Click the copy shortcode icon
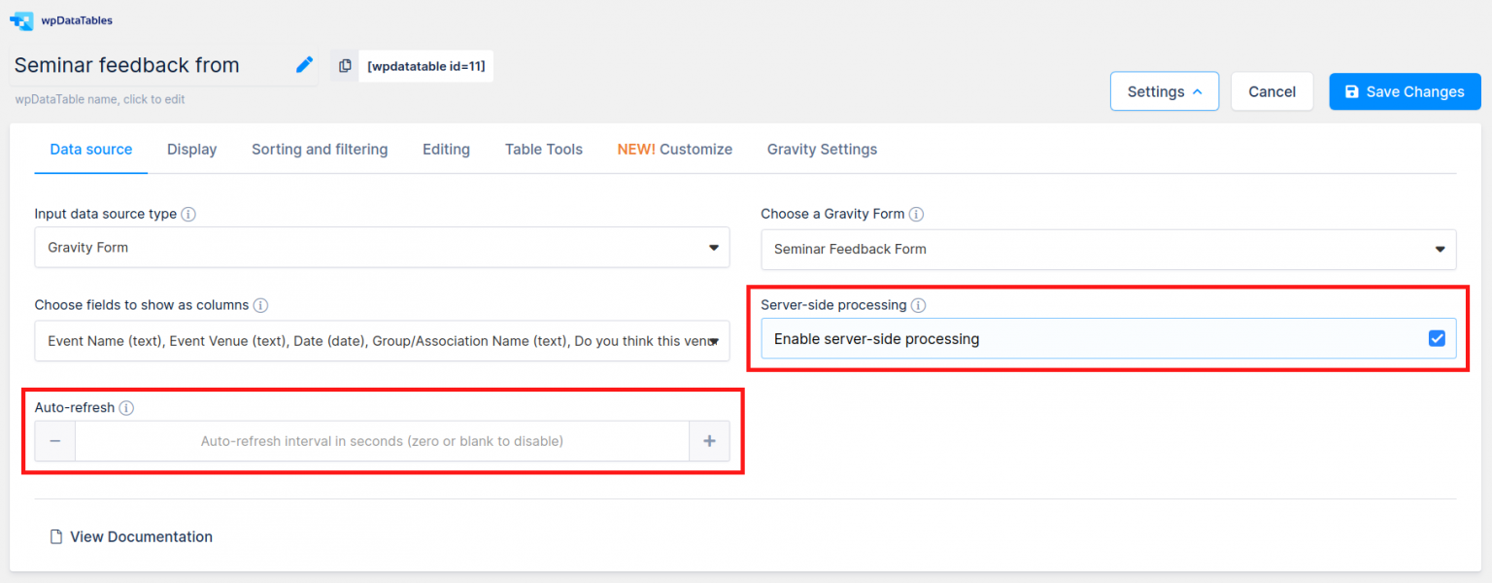Image resolution: width=1492 pixels, height=583 pixels. tap(345, 66)
